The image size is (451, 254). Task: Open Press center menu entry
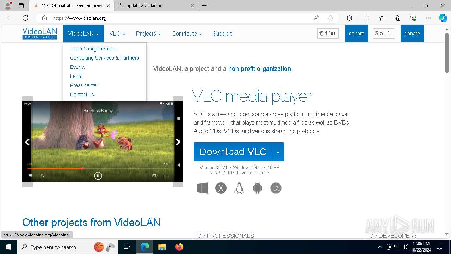tap(84, 85)
